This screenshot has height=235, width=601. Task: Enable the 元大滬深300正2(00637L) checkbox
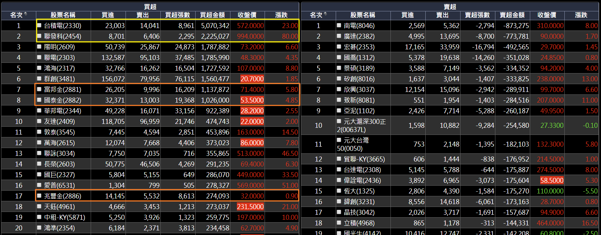(x=339, y=121)
